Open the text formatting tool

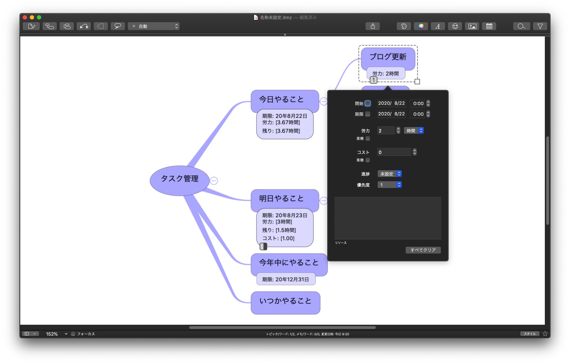[x=438, y=26]
